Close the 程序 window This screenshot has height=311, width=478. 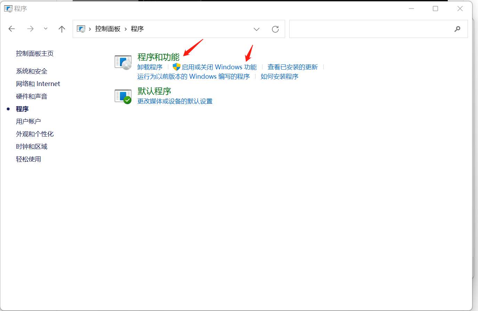(460, 9)
